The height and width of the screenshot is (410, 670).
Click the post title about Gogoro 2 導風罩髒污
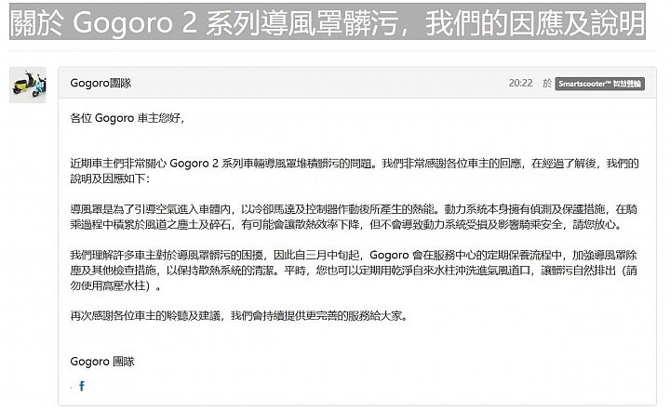328,23
